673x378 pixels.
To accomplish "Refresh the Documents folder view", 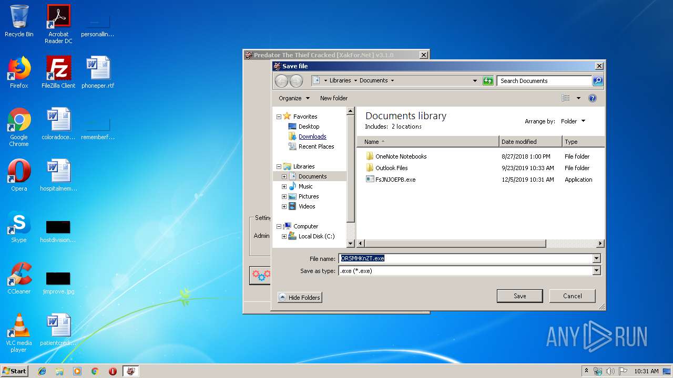I will point(488,81).
